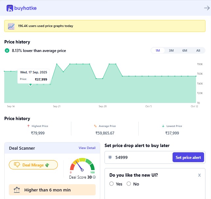Screen dimensions: 211x199
Task: Click the green down-arrow lower price icon
Action: [7, 51]
